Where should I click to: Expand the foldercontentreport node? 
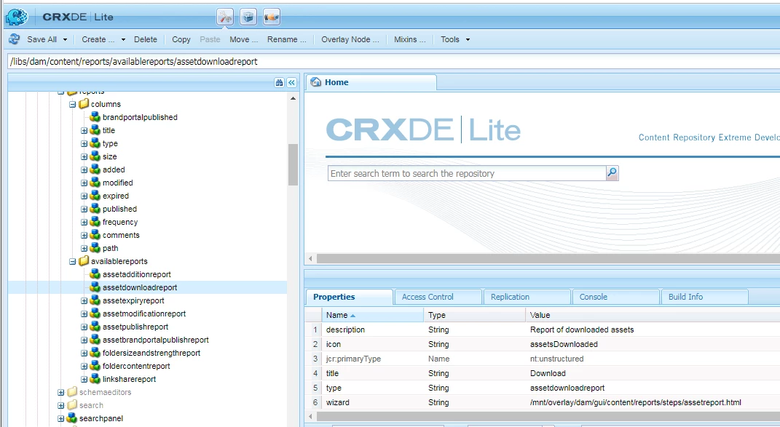(84, 367)
